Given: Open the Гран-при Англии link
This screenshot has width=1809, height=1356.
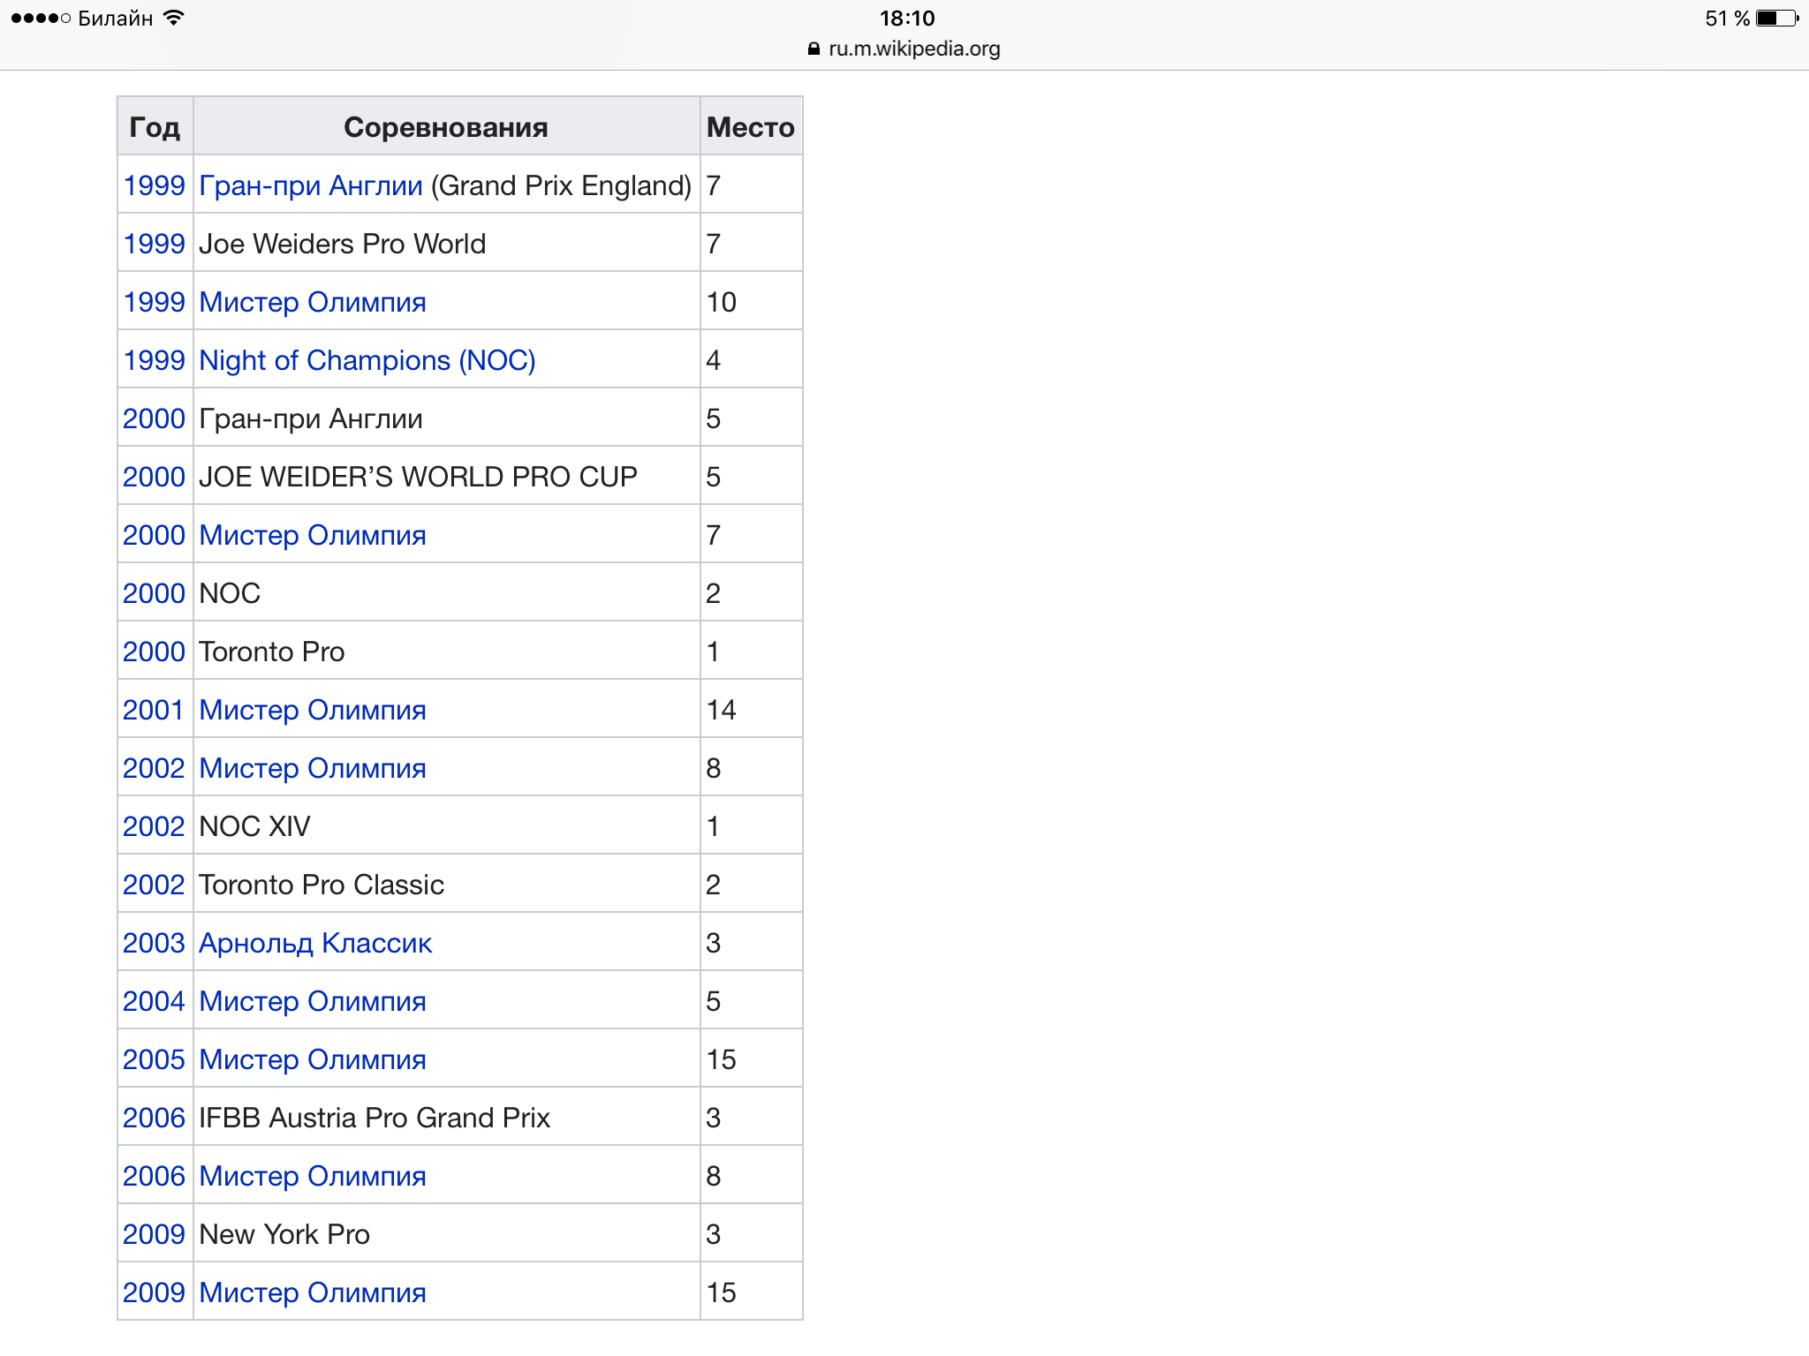Looking at the screenshot, I should (310, 186).
